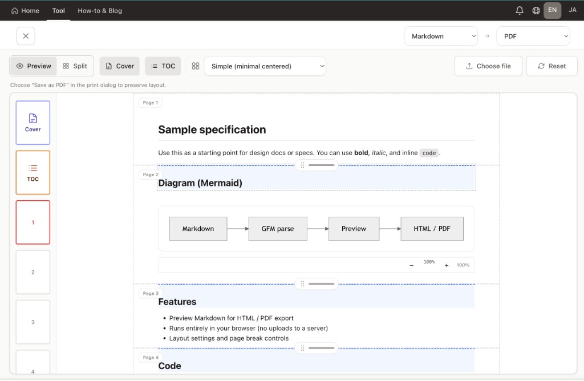Viewport: 584px width, 381px height.
Task: Click the Page 2 label
Action: click(x=151, y=175)
